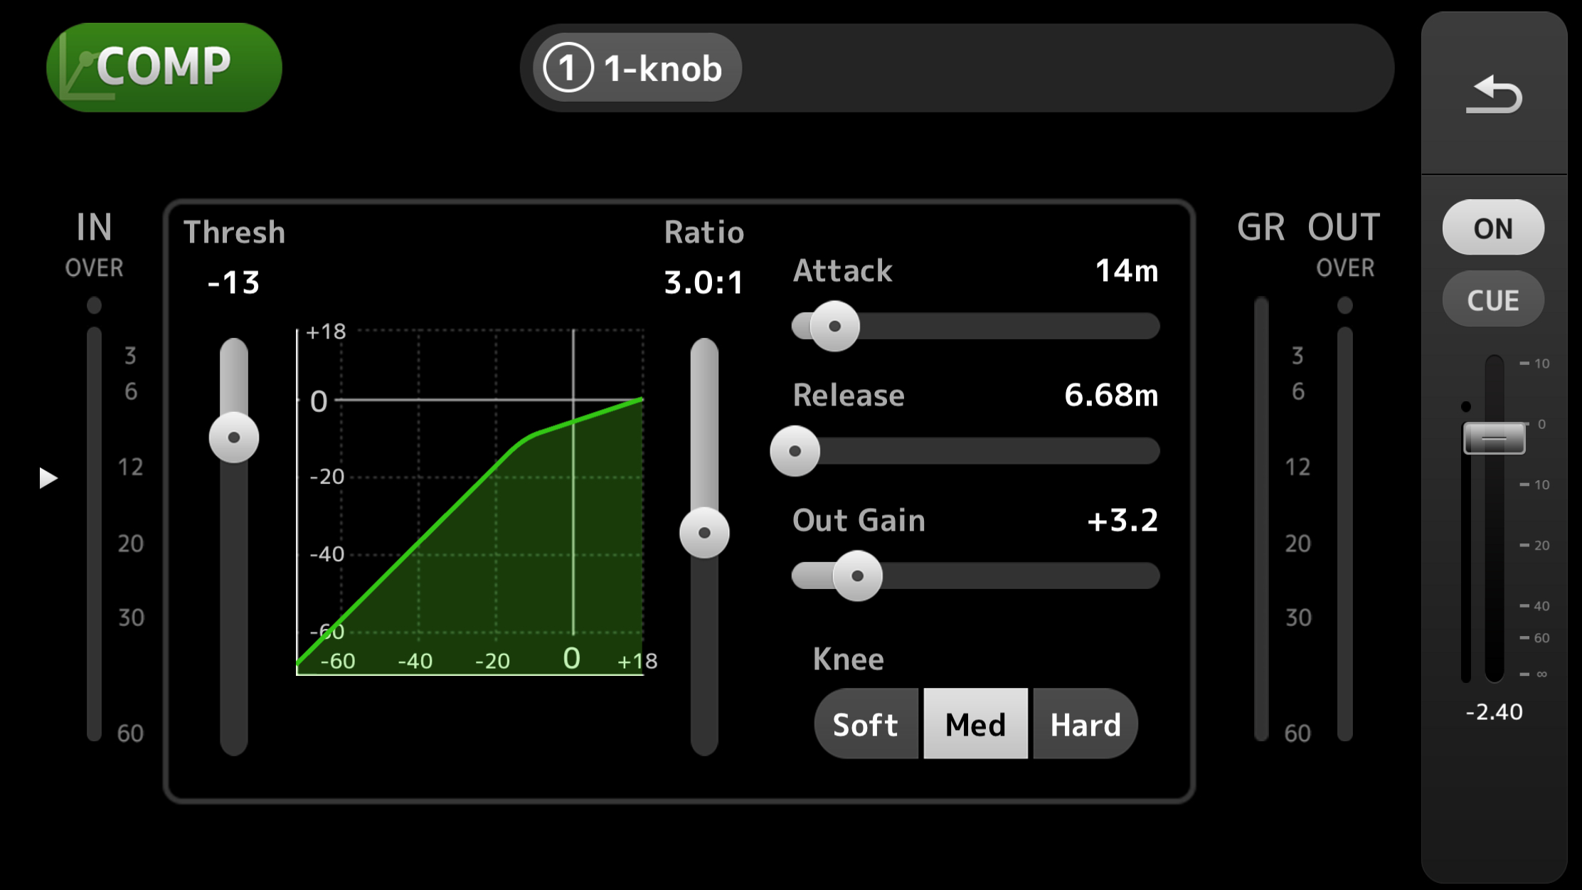Image resolution: width=1582 pixels, height=890 pixels.
Task: Click the Attack slider handle
Action: click(x=834, y=327)
